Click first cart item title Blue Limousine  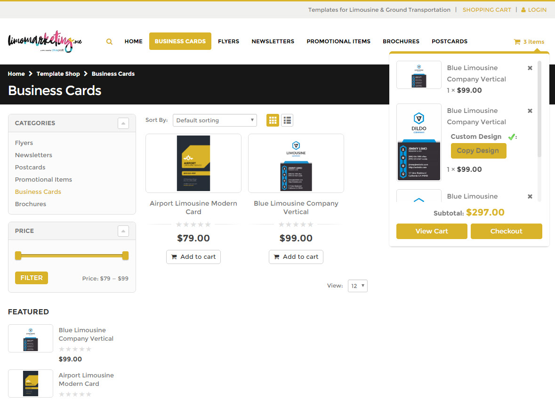[x=476, y=73]
